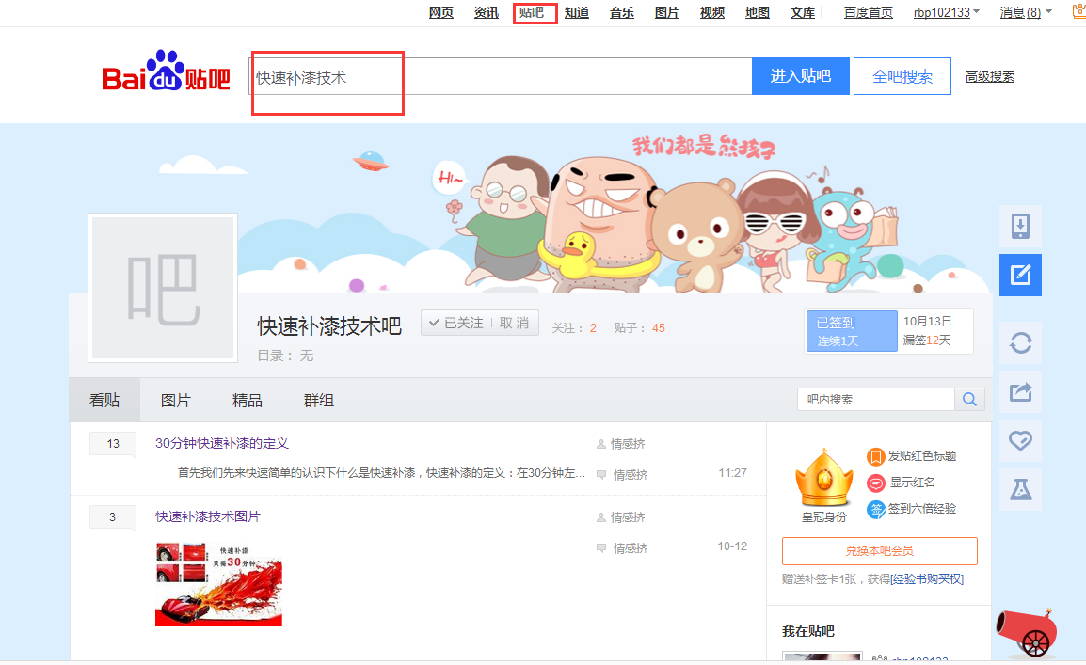Click the 签到六倍经验 blue icon
Image resolution: width=1086 pixels, height=665 pixels.
(x=875, y=509)
